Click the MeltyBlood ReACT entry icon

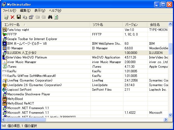(x=5, y=103)
